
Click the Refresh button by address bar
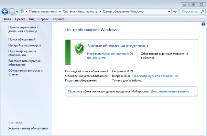coord(175,12)
